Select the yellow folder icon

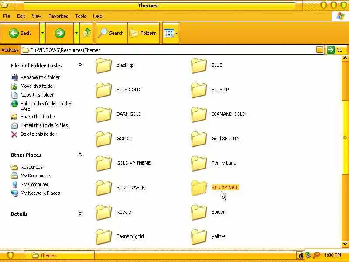tap(199, 237)
